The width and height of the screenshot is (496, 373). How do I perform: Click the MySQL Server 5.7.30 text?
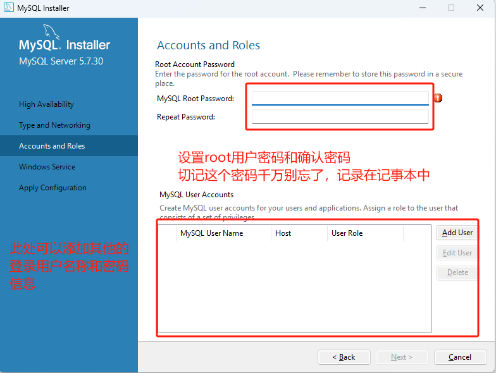pyautogui.click(x=61, y=61)
